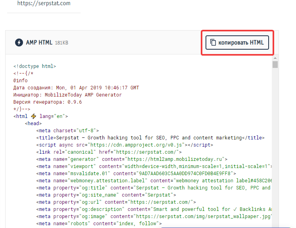Click the AMP lightning bolt icon
296x228 pixels.
click(19, 43)
